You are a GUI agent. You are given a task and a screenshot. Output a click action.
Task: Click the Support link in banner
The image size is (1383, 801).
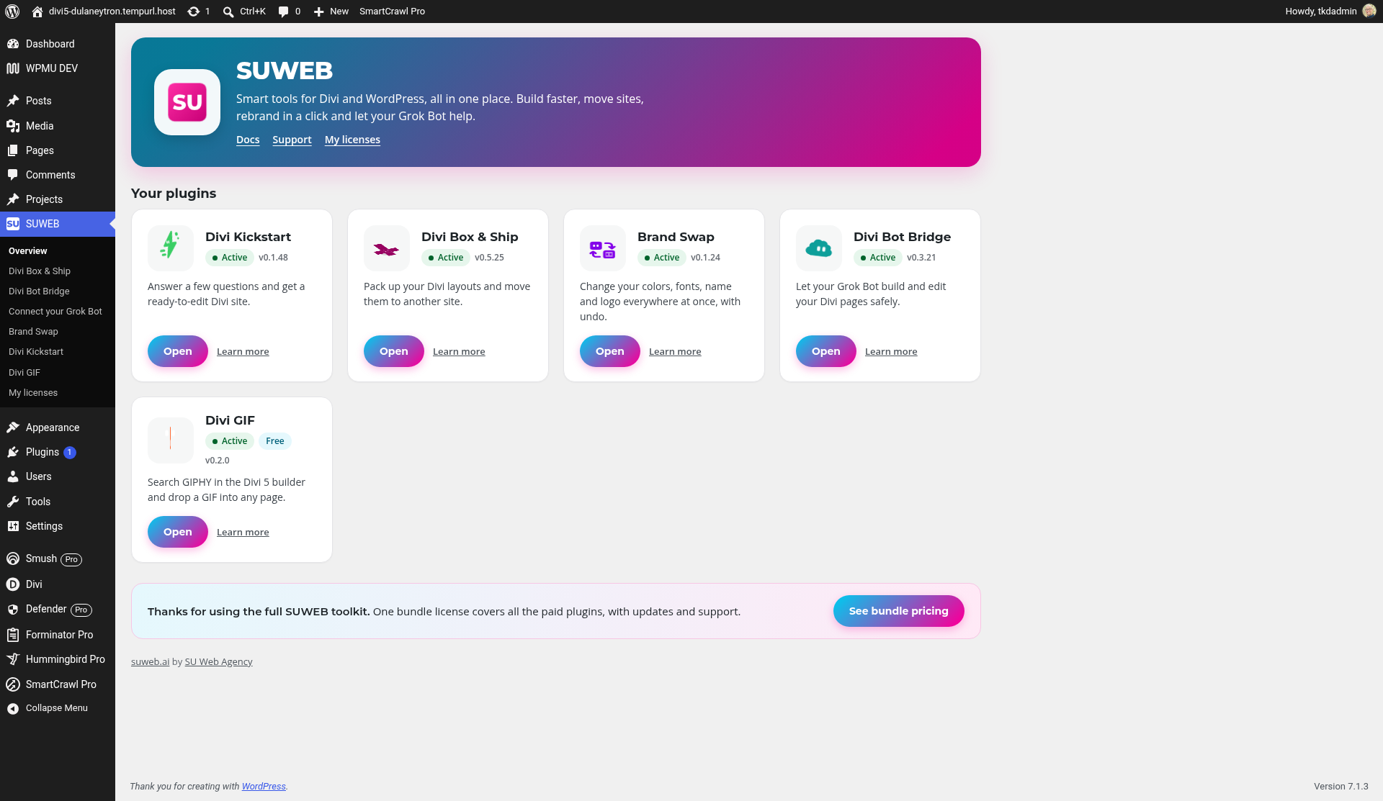click(292, 140)
